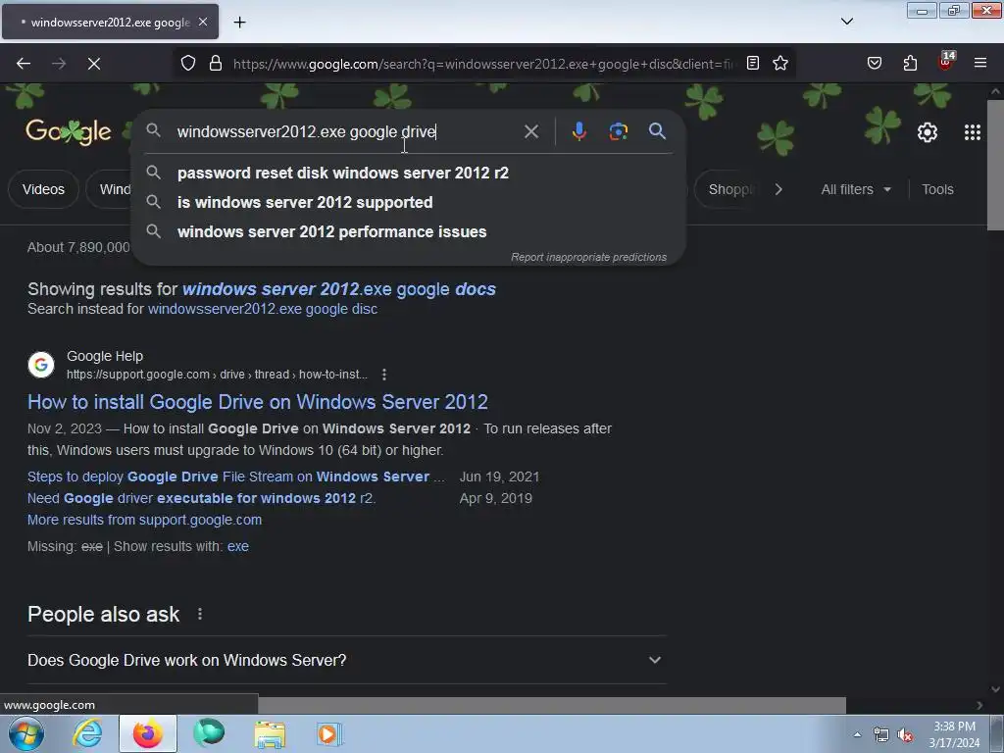This screenshot has width=1004, height=753.
Task: Show results with exe link
Action: [x=238, y=547]
